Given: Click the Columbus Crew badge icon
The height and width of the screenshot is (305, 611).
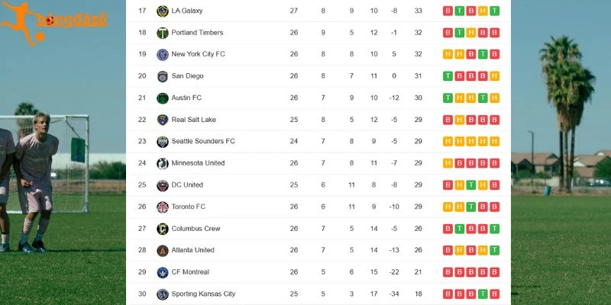Looking at the screenshot, I should 163,229.
